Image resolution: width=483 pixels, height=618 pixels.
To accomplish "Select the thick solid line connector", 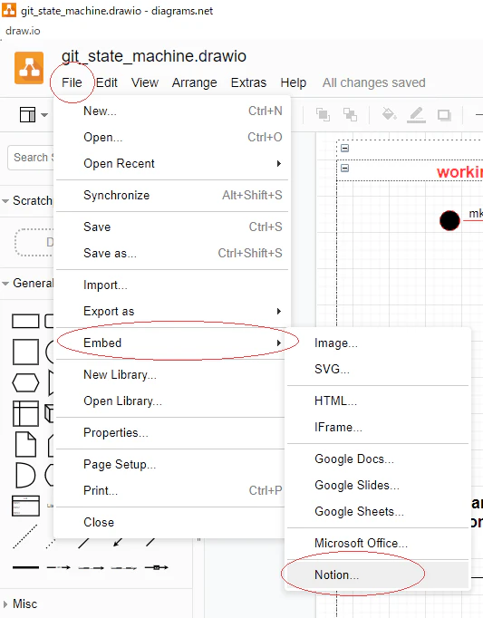I will [25, 567].
